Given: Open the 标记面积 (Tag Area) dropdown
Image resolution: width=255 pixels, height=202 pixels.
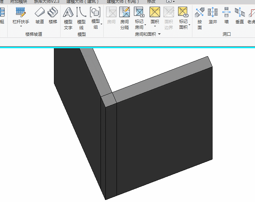Looking at the screenshot, I should tap(189, 25).
